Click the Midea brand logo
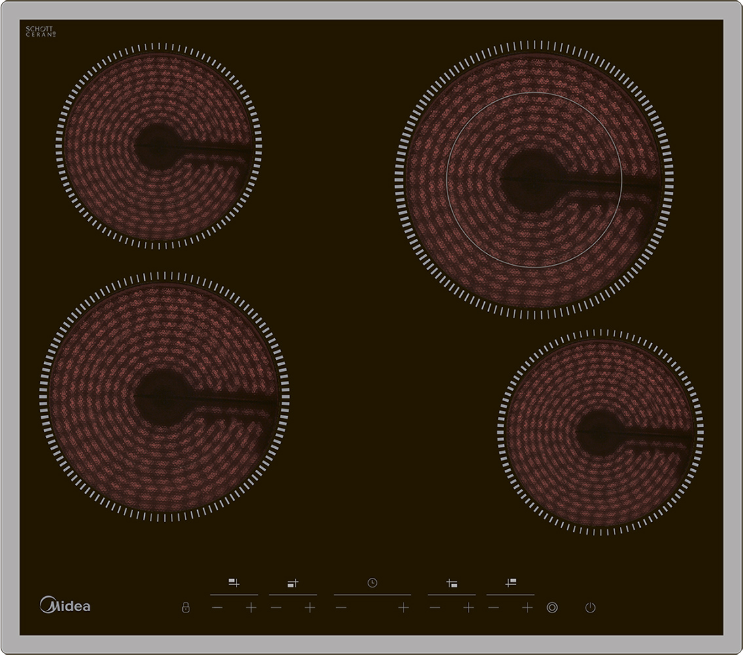 point(65,605)
